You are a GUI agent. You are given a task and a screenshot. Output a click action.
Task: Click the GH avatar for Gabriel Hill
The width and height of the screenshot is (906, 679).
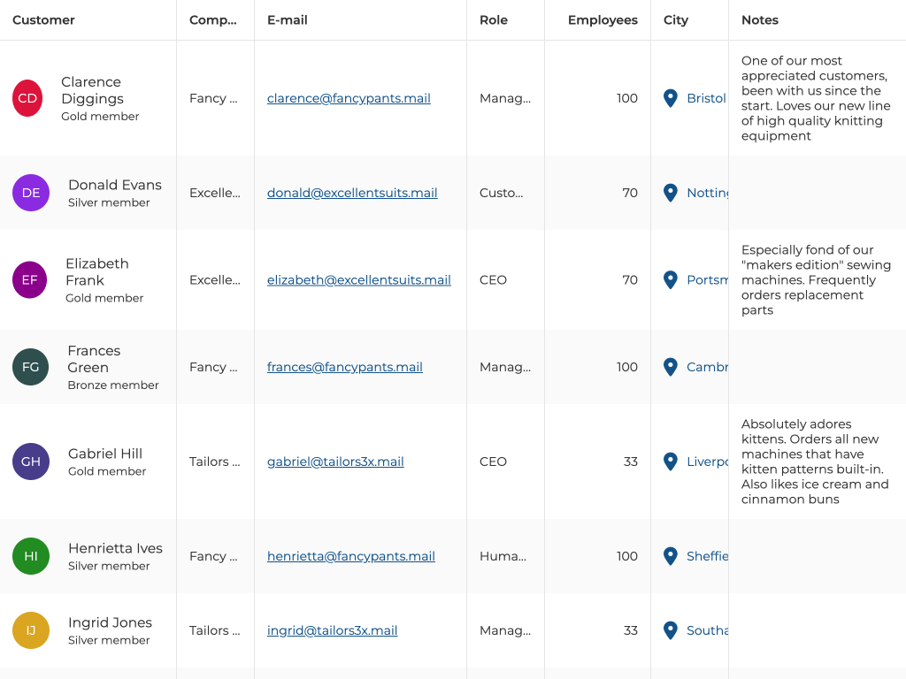point(31,462)
